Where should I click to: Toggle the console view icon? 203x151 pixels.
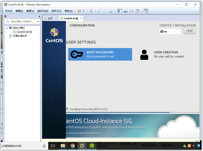point(146,11)
